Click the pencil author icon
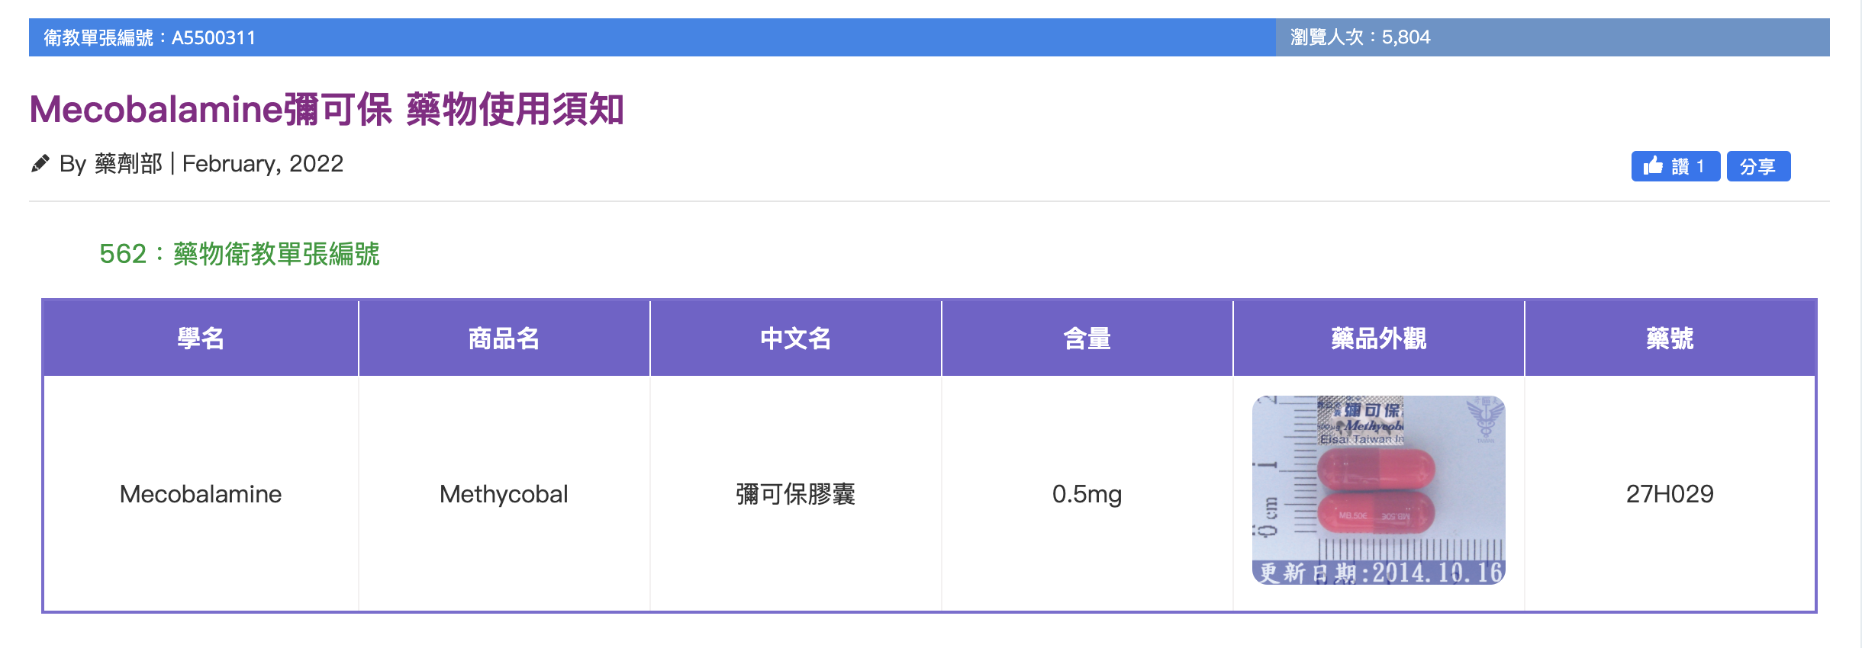The image size is (1862, 648). pyautogui.click(x=40, y=164)
